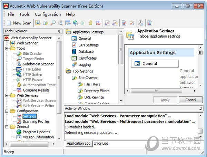Pin the Tools Explorer panel
Viewport: 207px width, 157px height.
(59, 31)
